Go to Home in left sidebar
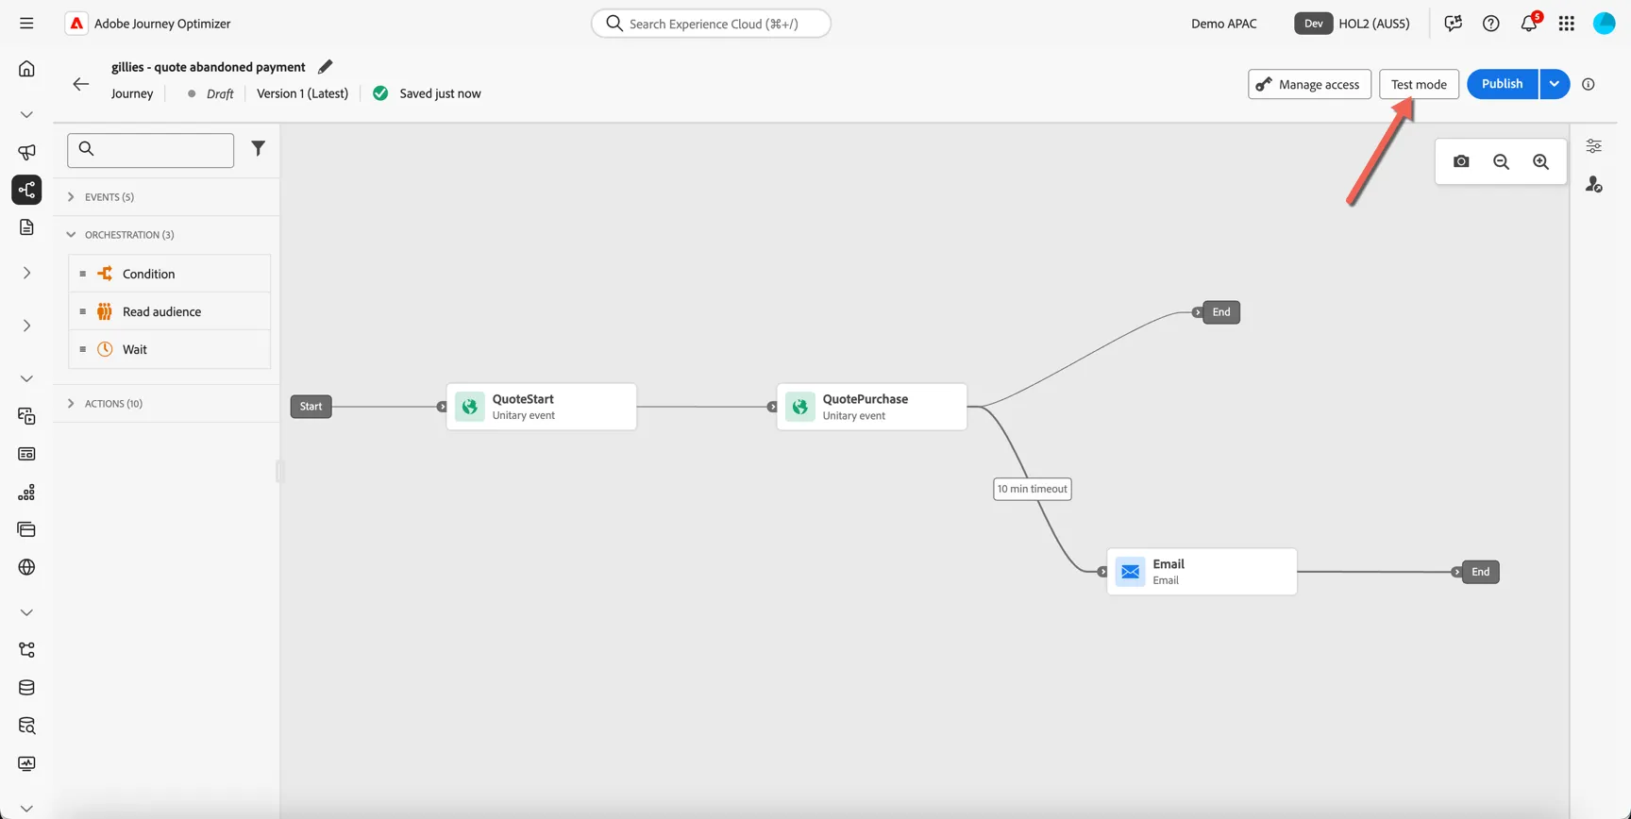The width and height of the screenshot is (1631, 819). (x=26, y=69)
